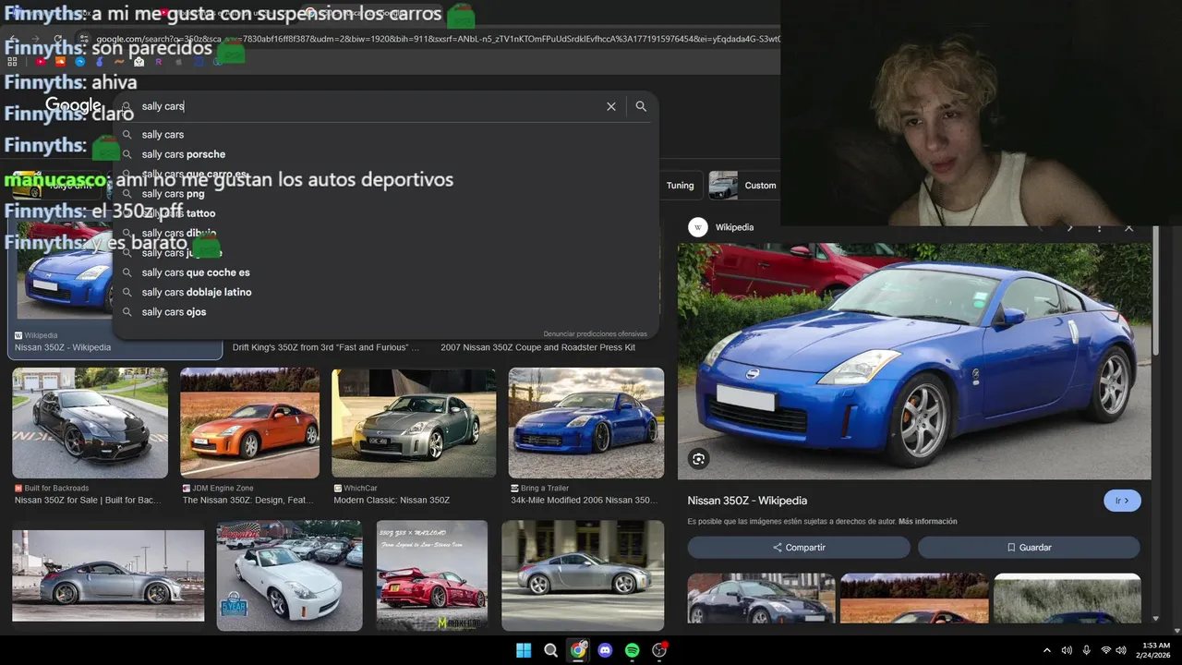This screenshot has height=665, width=1182.
Task: Click 'Drift King's 350Z' result title
Action: click(x=326, y=347)
